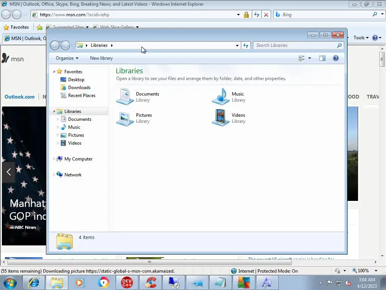
Task: Click IE Help question mark icon
Action: [x=375, y=38]
